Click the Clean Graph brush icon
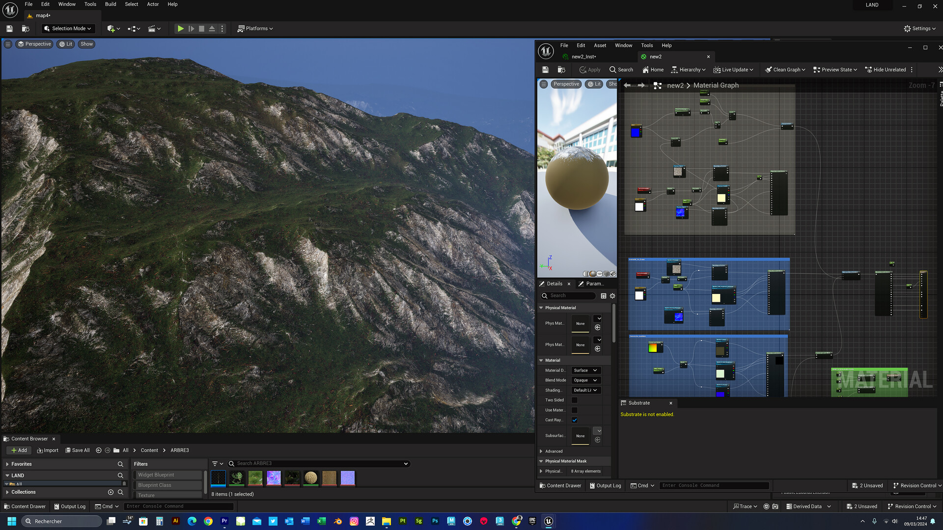 (x=770, y=69)
